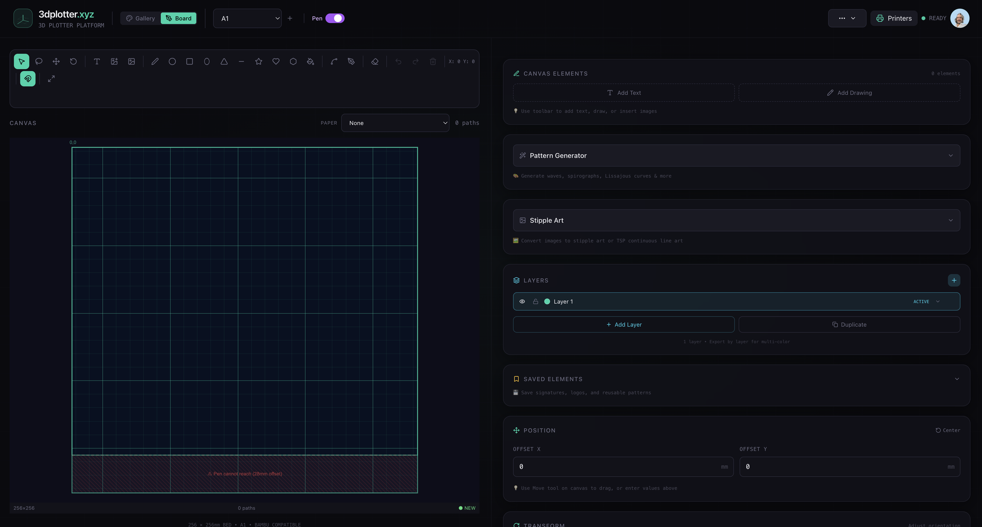Select the ellipse shape tool
982x527 pixels.
click(x=207, y=61)
